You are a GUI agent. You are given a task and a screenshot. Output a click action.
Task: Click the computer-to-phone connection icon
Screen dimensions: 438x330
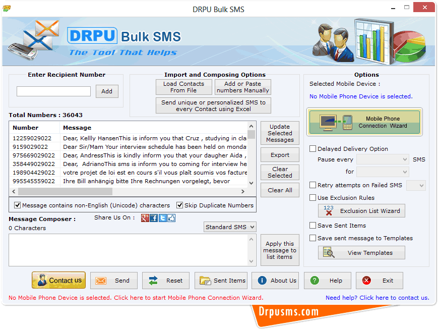(336, 123)
